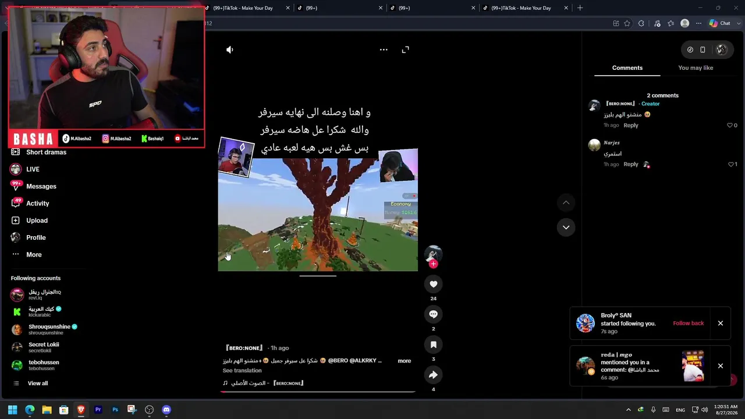Open the Windows Start menu
The height and width of the screenshot is (419, 745).
click(x=12, y=410)
